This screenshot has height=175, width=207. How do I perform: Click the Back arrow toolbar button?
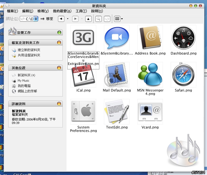pos(61,19)
